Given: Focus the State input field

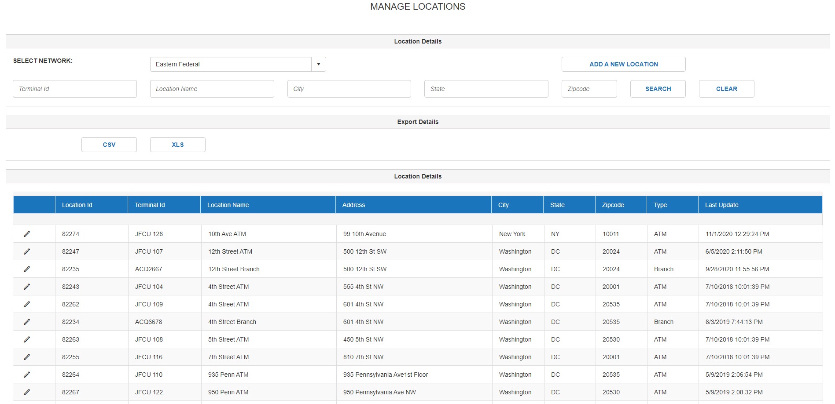Looking at the screenshot, I should [486, 89].
